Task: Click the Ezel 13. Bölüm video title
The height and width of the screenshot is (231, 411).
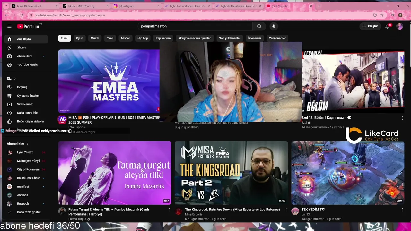Action: click(326, 118)
